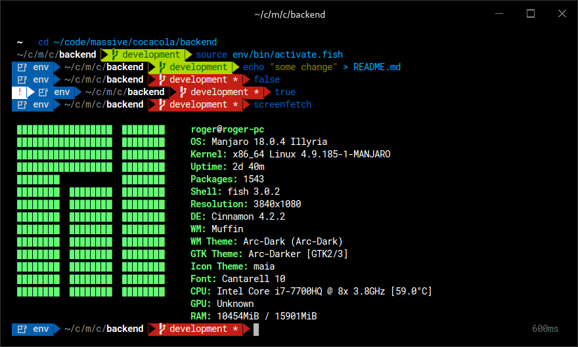The image size is (578, 347).
Task: Click the red 'development *' segment on the last prompt
Action: point(199,329)
